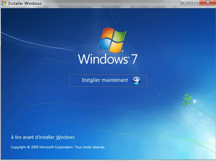216x161 pixels.
Task: Close the Installer Windows dialog
Action: click(x=208, y=3)
